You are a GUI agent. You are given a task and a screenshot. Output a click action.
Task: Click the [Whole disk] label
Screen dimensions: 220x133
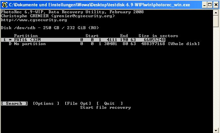(184, 44)
